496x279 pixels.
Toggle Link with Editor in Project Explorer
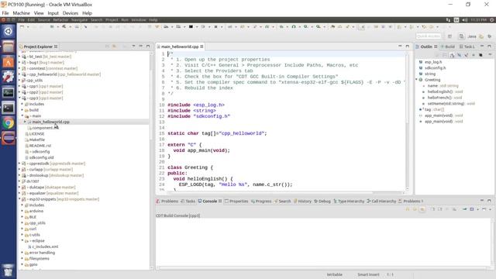pyautogui.click(x=115, y=46)
